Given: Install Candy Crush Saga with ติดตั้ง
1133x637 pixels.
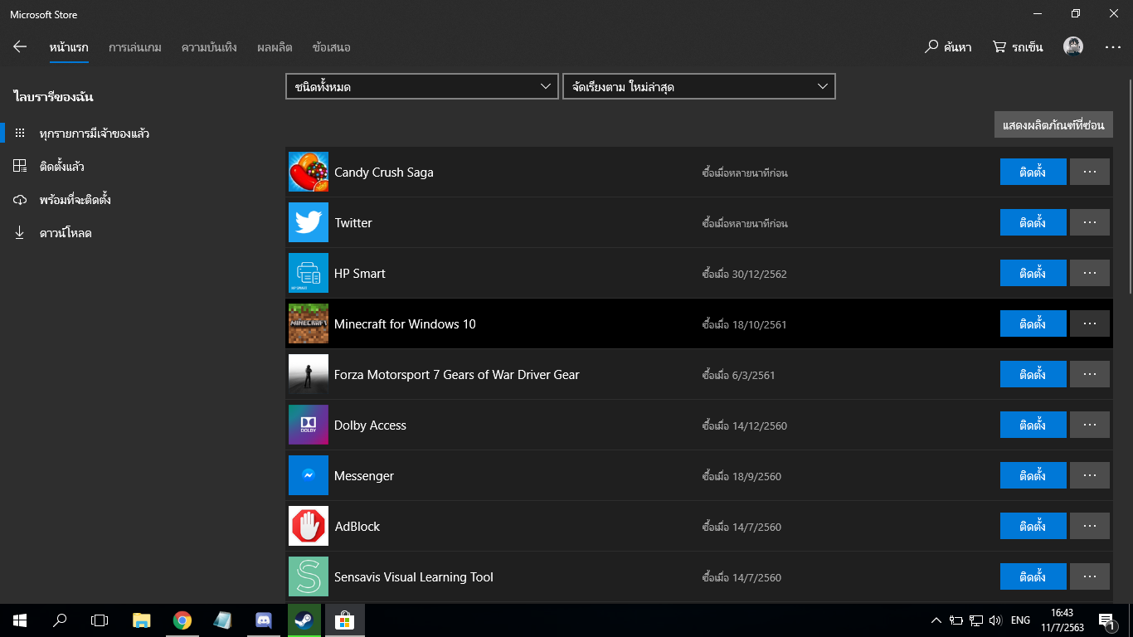Looking at the screenshot, I should [1033, 173].
